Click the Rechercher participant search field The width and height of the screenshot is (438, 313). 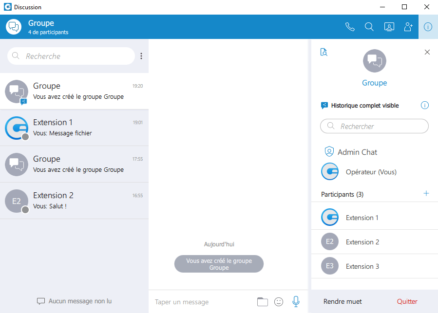coord(374,126)
